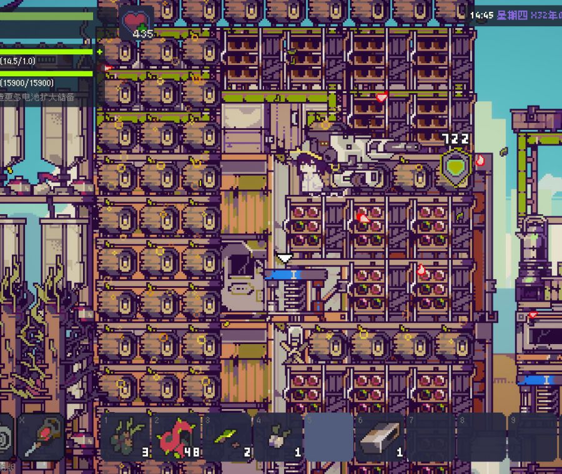Screen dimensions: 562x474
Task: Click the green battery bar above (15900/15900)
Action: pyautogui.click(x=47, y=74)
